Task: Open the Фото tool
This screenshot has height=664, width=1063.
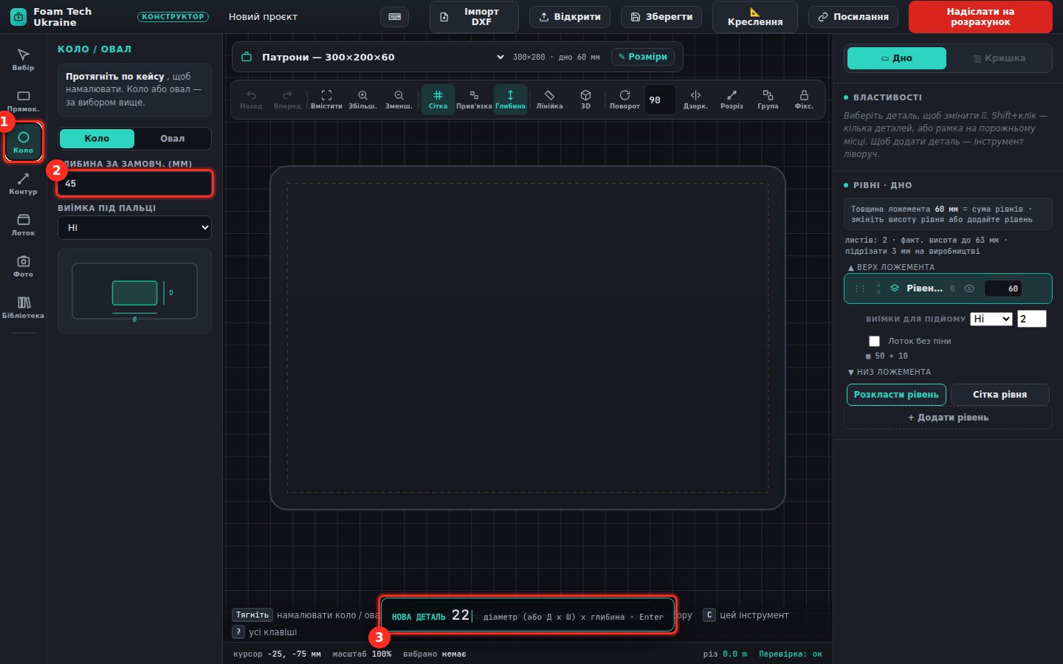Action: pyautogui.click(x=23, y=266)
